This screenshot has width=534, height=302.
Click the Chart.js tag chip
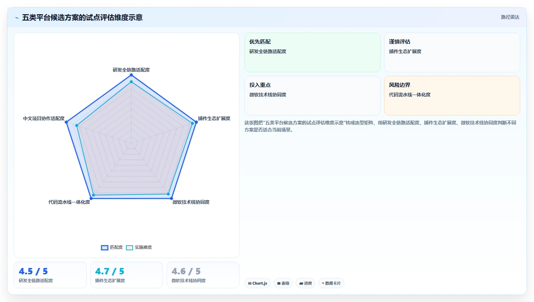258,283
